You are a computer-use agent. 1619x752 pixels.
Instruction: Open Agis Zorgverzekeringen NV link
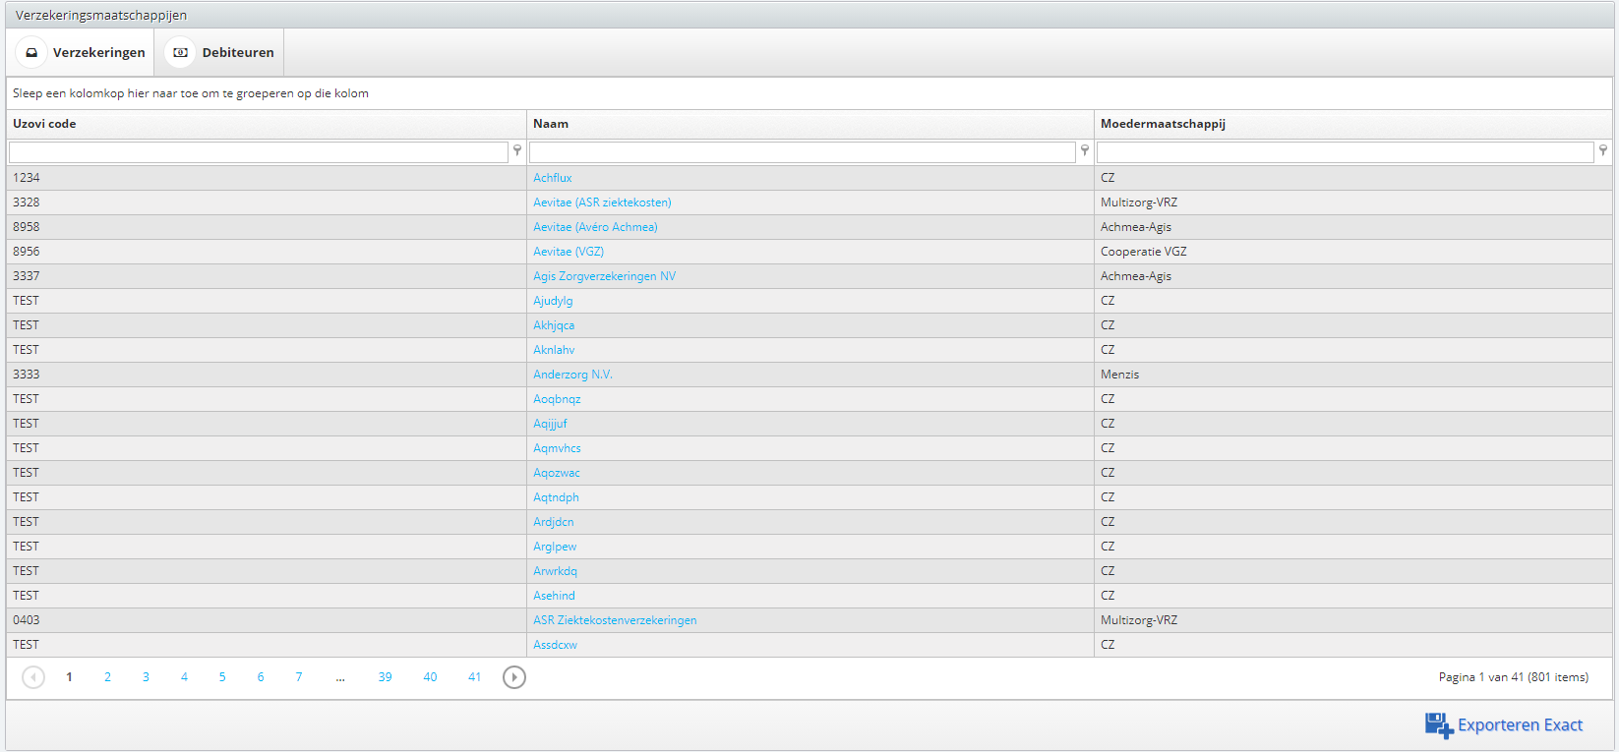pos(605,276)
